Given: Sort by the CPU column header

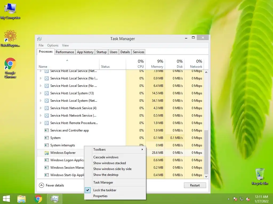Looking at the screenshot, I should click(136, 64).
